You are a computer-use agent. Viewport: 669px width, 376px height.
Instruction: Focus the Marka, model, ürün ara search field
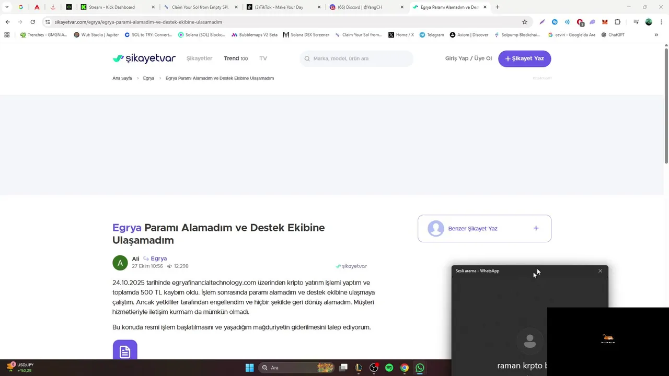(x=356, y=58)
